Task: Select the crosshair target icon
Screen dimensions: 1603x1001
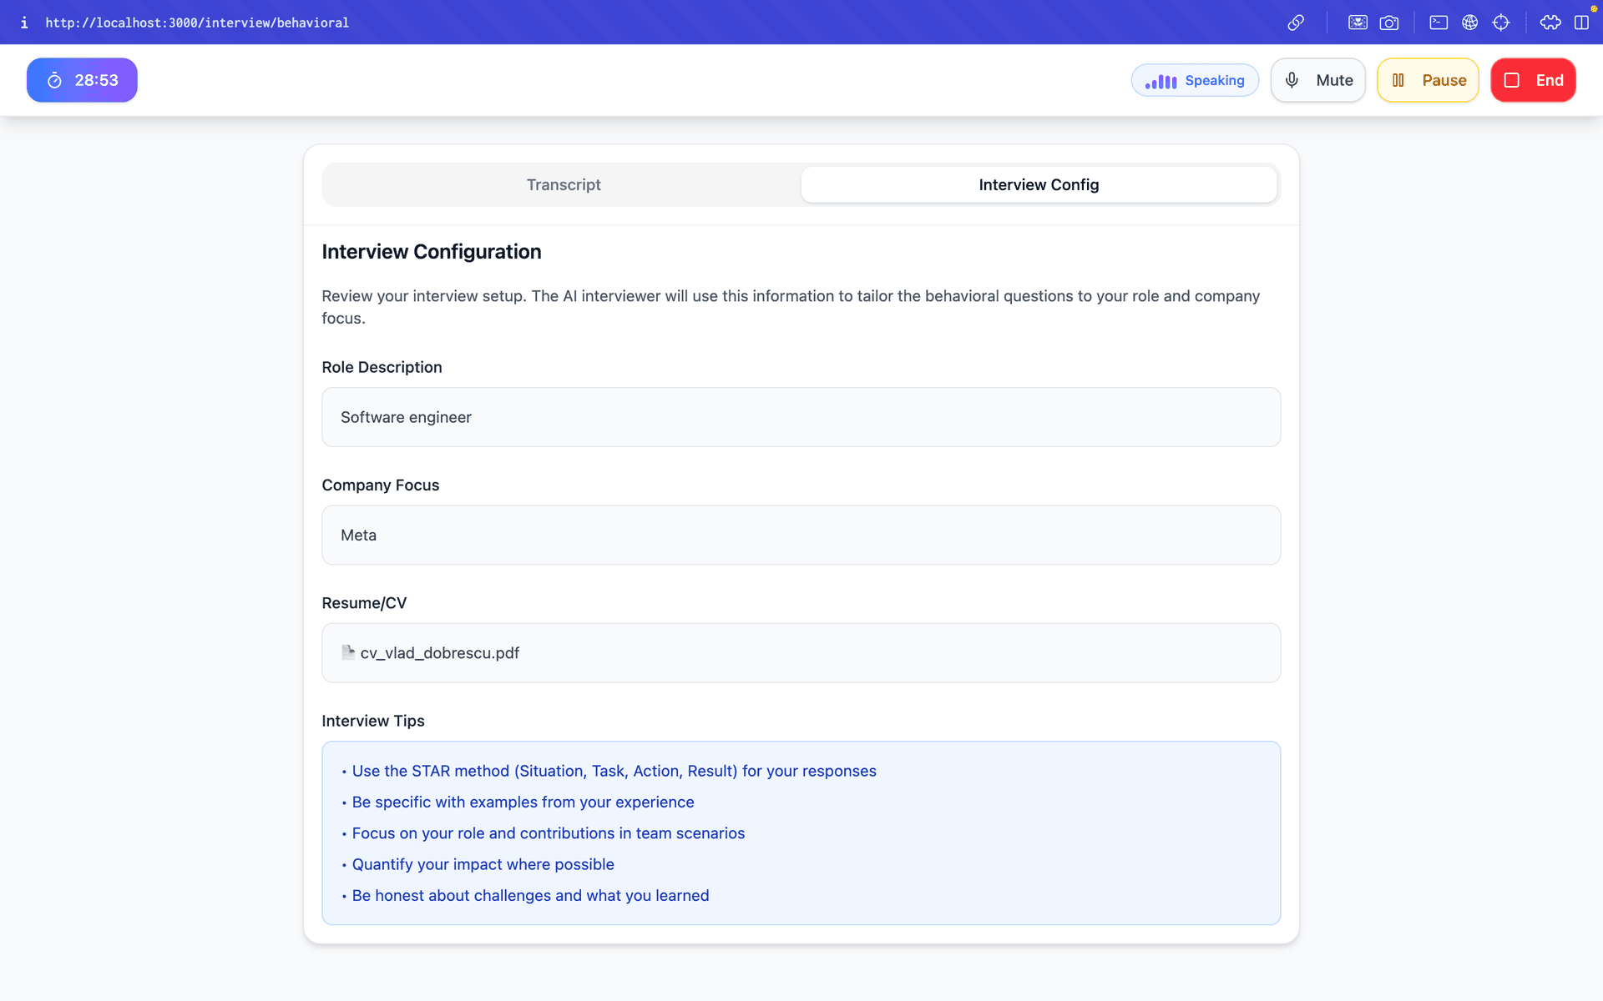Action: [x=1502, y=23]
